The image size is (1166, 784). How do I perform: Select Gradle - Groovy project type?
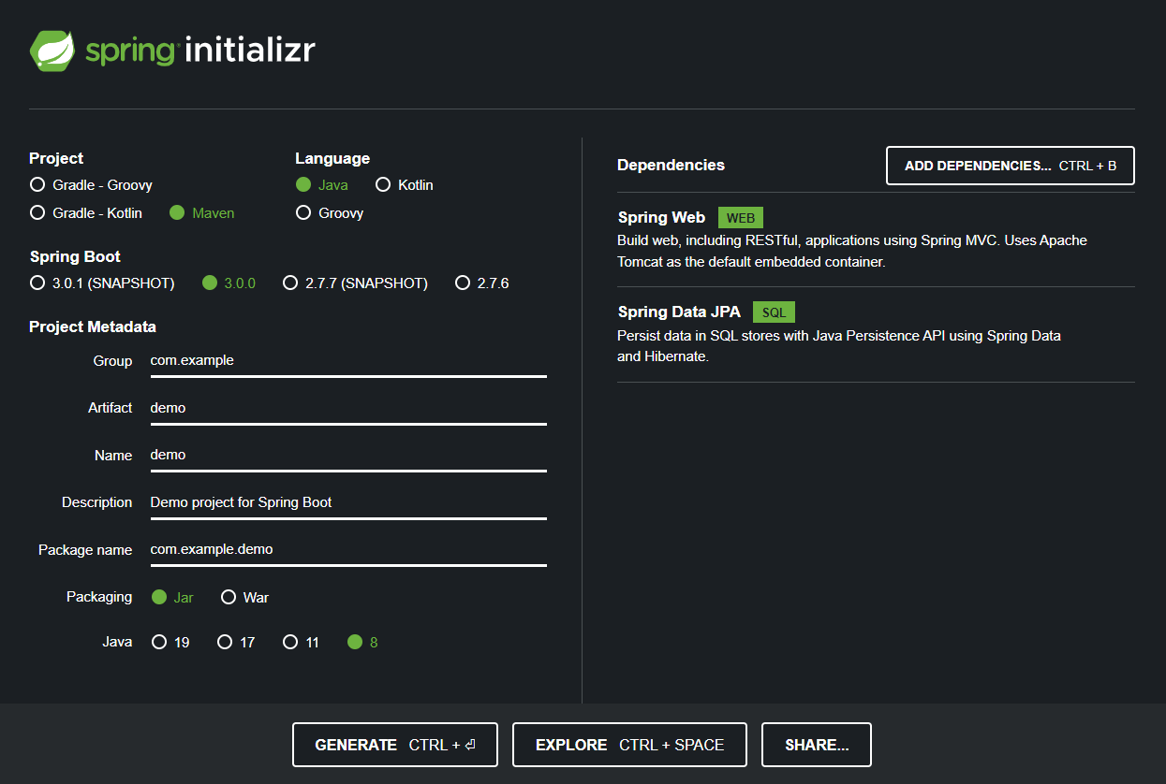click(x=91, y=185)
